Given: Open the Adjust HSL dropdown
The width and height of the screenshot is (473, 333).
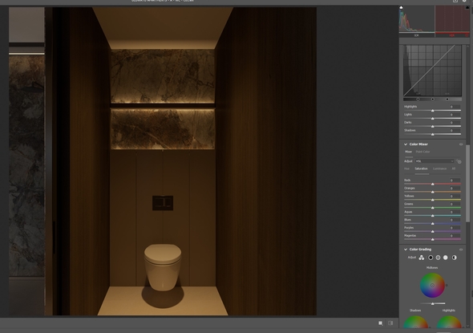Looking at the screenshot, I should tap(435, 161).
